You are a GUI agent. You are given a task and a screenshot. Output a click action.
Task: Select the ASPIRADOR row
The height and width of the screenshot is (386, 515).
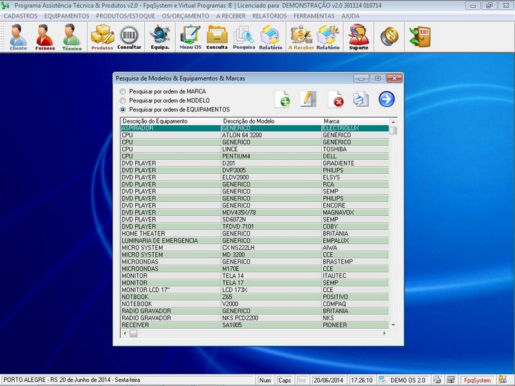tap(254, 128)
